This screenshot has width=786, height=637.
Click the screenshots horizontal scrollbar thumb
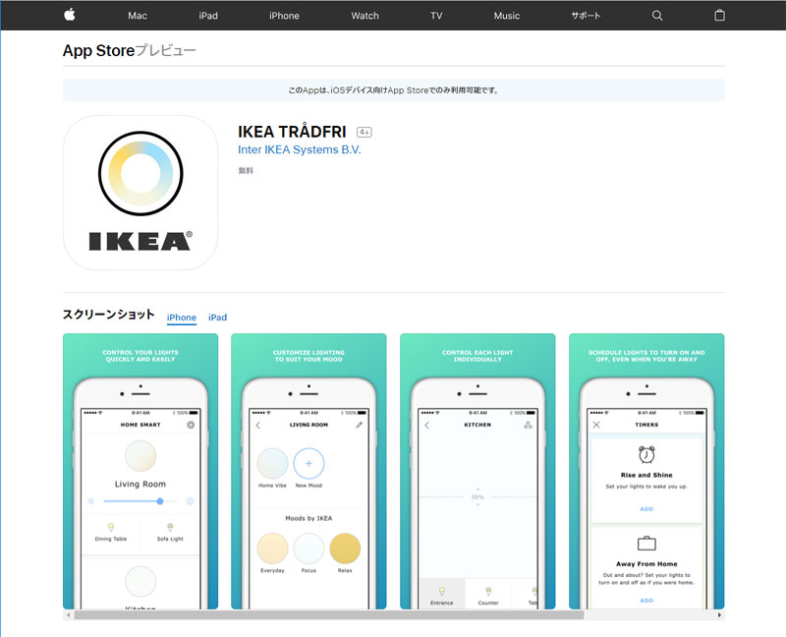click(x=329, y=615)
